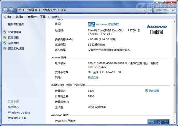Click the shield icon beside 设备管理器

tap(5, 32)
